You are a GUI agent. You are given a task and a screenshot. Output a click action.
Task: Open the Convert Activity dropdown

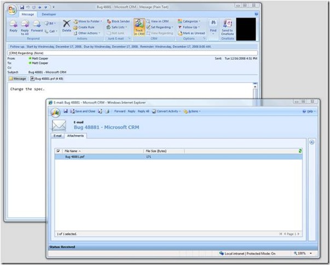click(167, 111)
